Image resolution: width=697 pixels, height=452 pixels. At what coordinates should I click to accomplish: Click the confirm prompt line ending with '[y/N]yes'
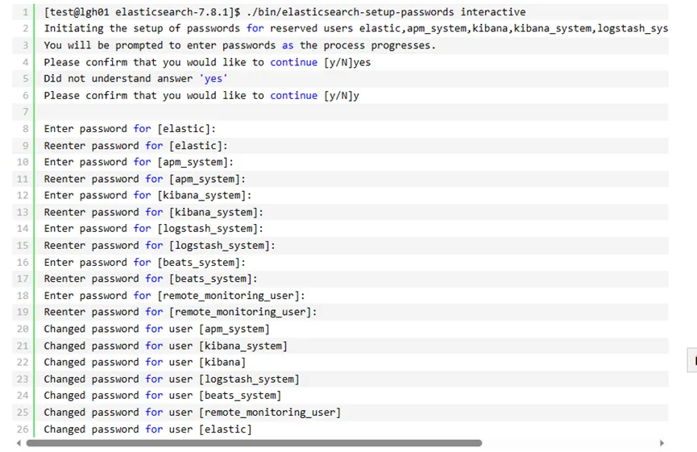pos(207,62)
